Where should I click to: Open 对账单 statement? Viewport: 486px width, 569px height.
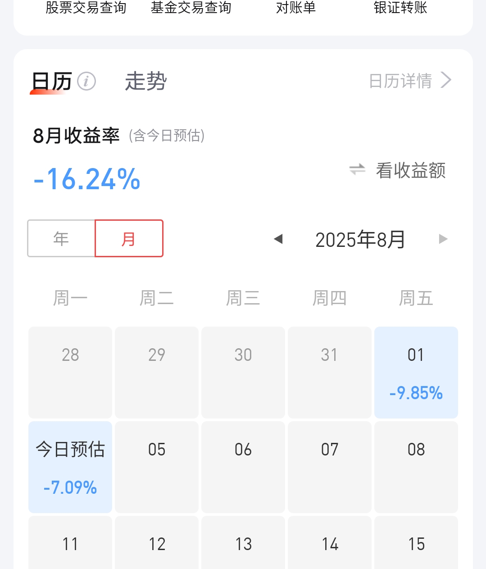pos(296,8)
